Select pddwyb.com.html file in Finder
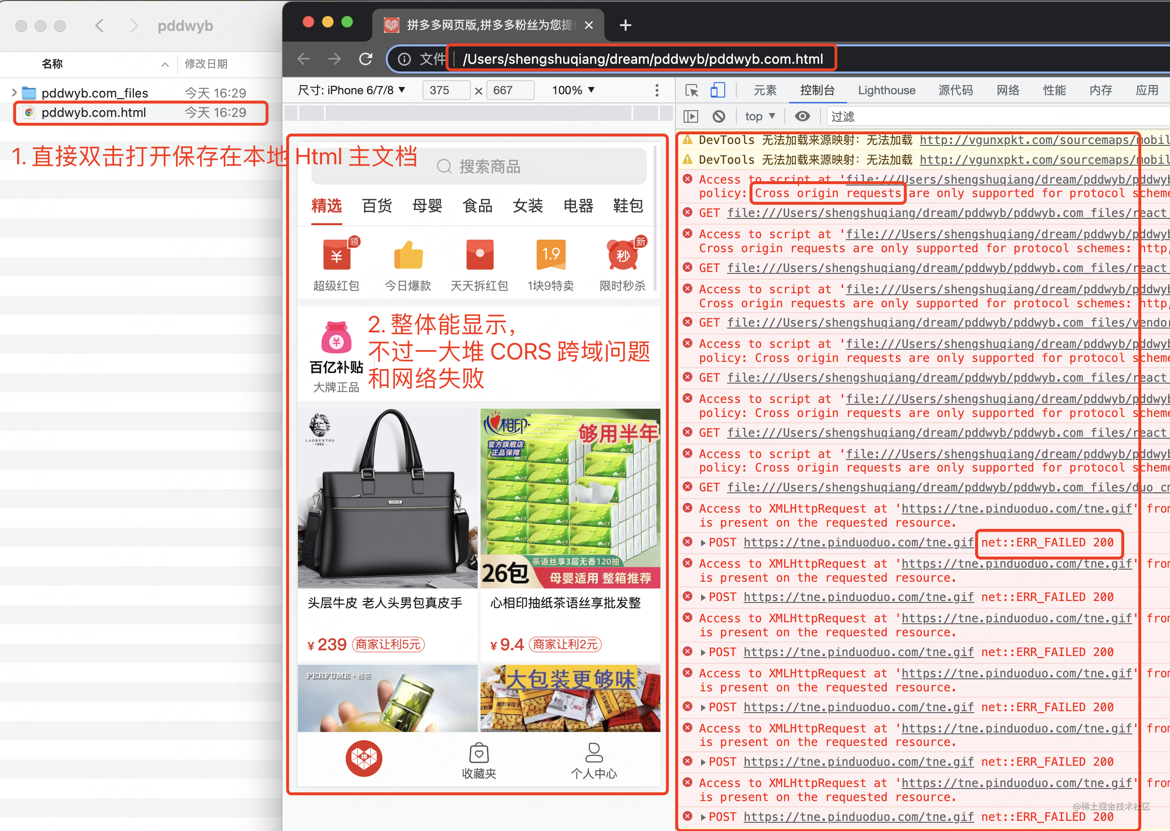 pos(140,113)
